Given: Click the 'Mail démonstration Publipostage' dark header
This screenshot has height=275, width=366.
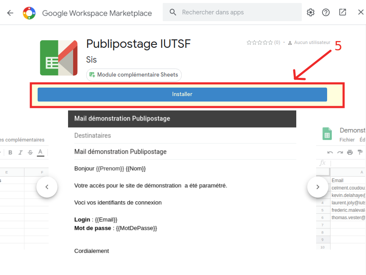Looking at the screenshot, I should coord(182,119).
